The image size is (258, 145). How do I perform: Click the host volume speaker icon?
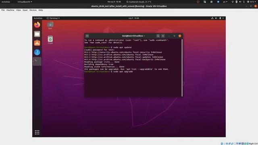(240, 2)
